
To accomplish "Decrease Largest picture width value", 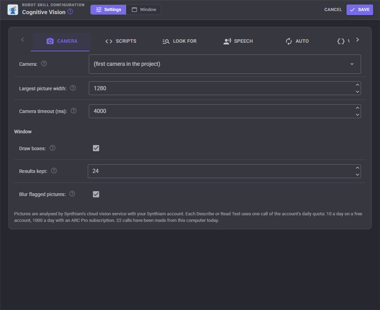I will 357,91.
